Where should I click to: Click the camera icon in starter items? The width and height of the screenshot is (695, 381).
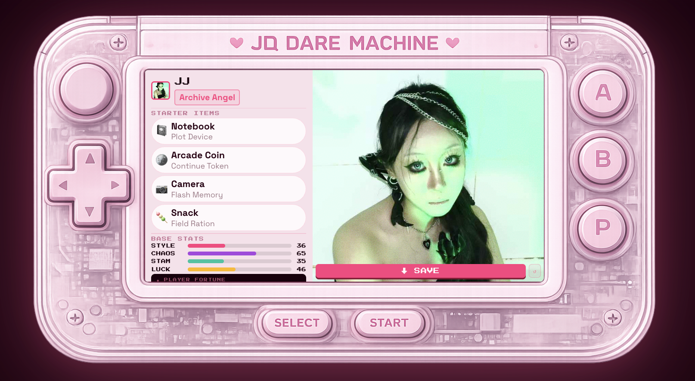[x=162, y=189]
